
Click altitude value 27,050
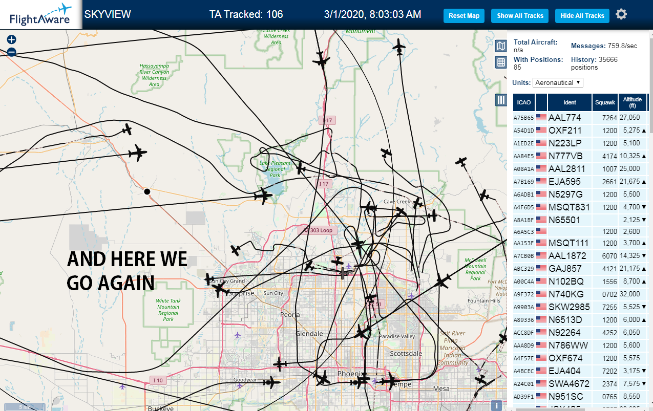(x=630, y=118)
